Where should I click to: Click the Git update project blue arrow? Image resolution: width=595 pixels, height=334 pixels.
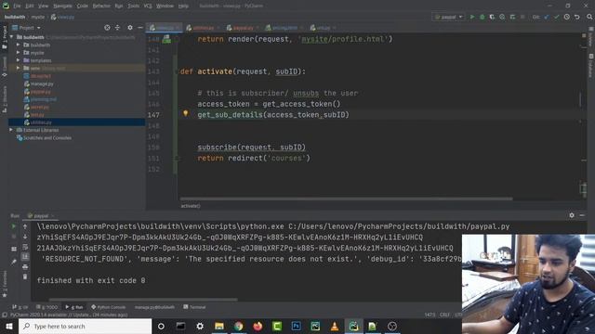pyautogui.click(x=547, y=17)
